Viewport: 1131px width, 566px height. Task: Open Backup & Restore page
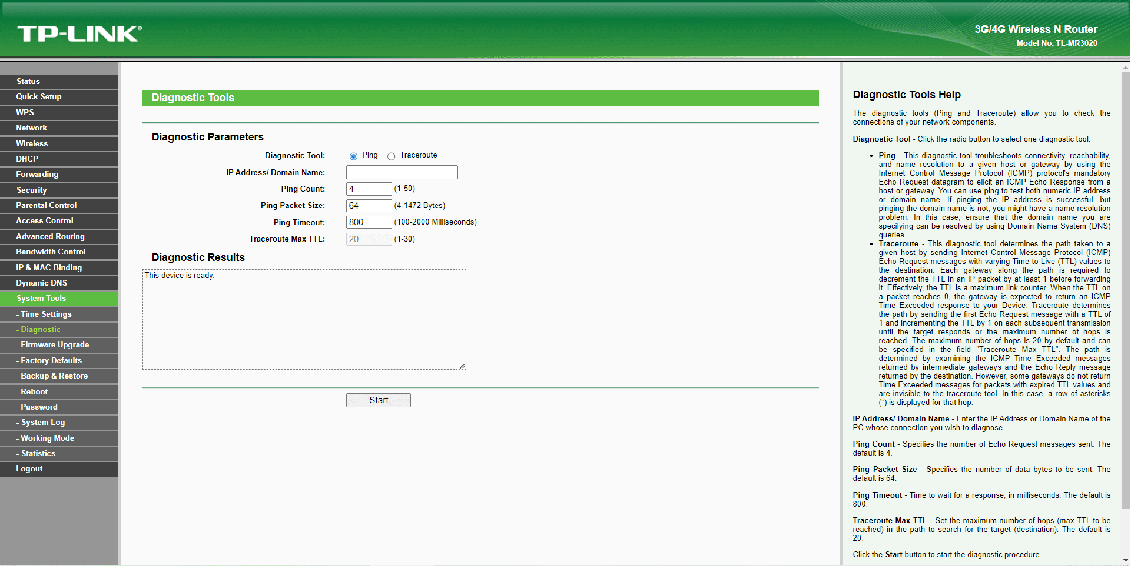(59, 376)
